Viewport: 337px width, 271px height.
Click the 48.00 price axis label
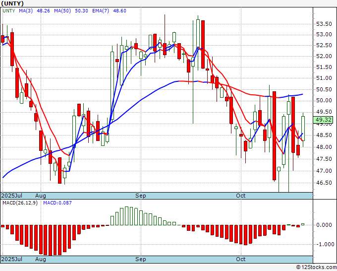point(324,147)
